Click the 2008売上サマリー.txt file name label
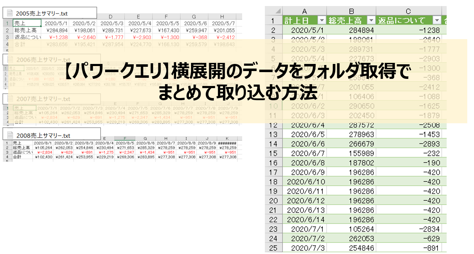 (x=43, y=135)
